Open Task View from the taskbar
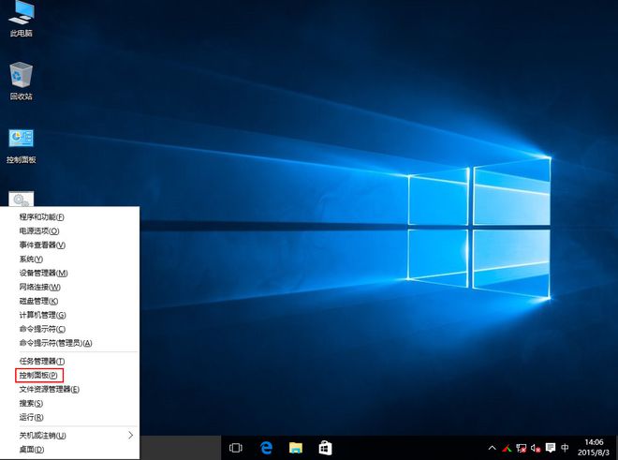Viewport: 618px width, 460px height. coord(236,448)
